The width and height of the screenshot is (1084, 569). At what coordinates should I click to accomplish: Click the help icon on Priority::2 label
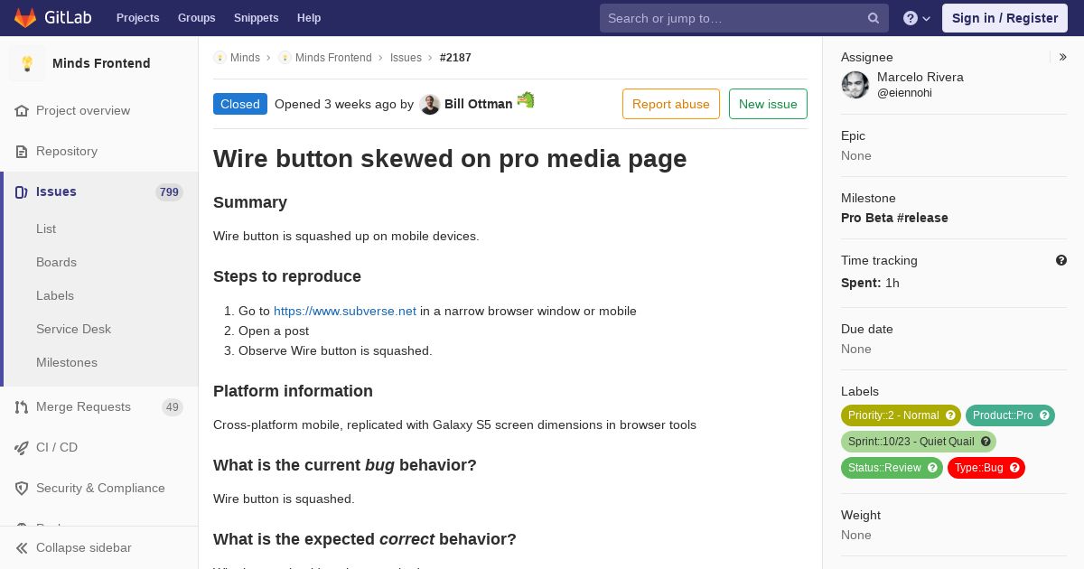(950, 415)
